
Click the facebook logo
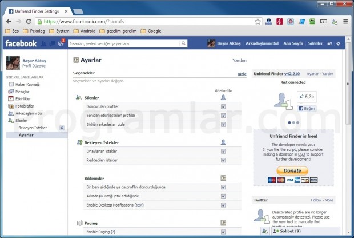pos(21,43)
